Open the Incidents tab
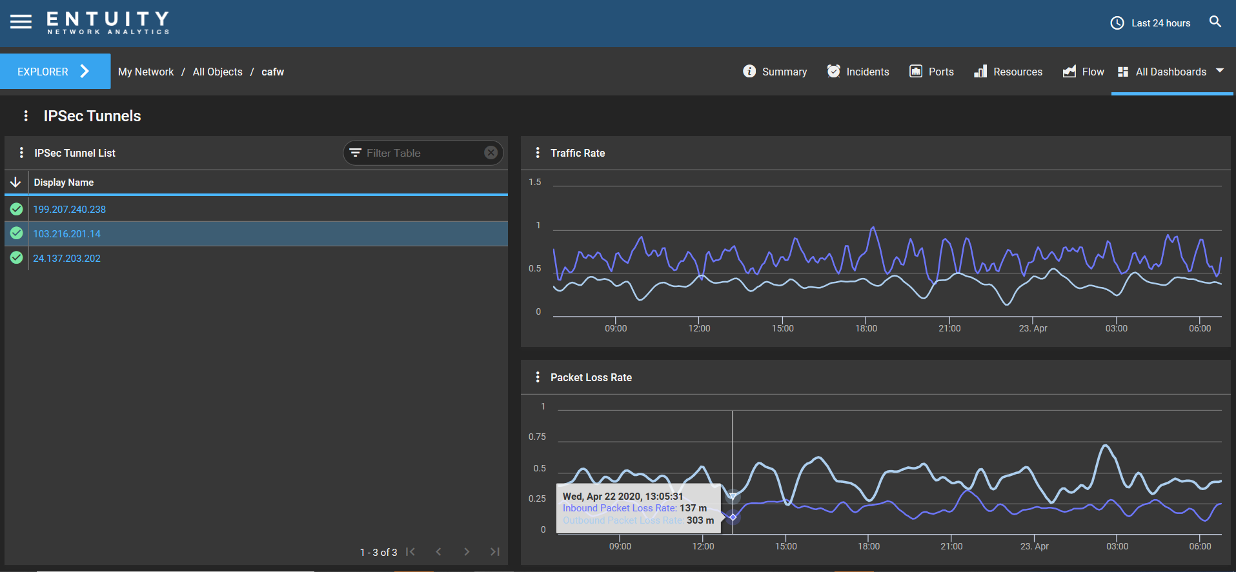The width and height of the screenshot is (1236, 572). [858, 72]
